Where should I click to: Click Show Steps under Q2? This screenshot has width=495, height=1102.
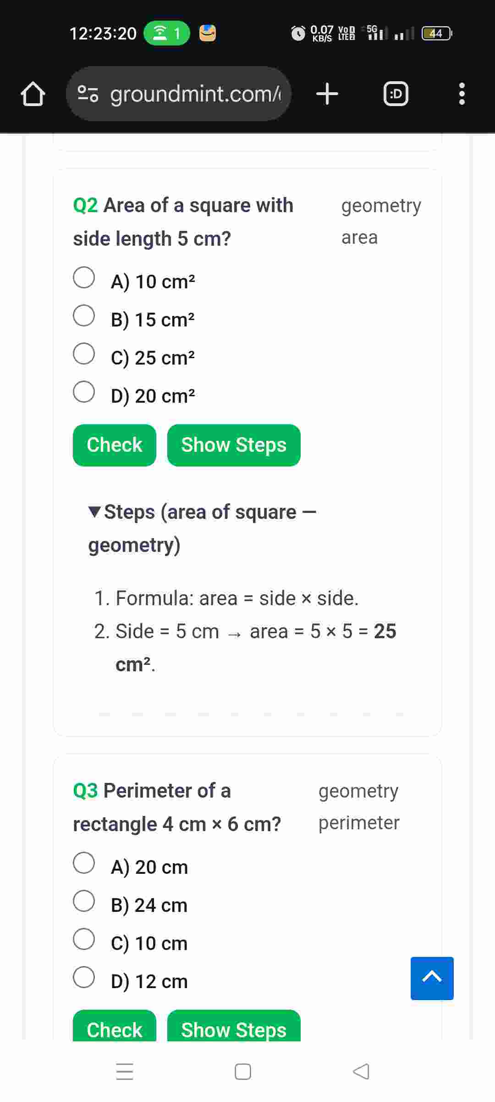(234, 445)
